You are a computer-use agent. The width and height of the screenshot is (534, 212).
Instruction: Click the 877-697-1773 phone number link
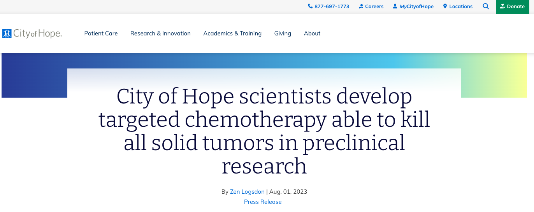(332, 7)
